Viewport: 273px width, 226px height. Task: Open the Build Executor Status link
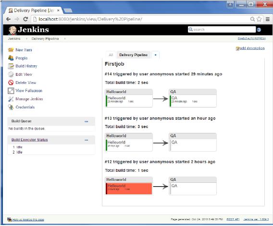30,140
